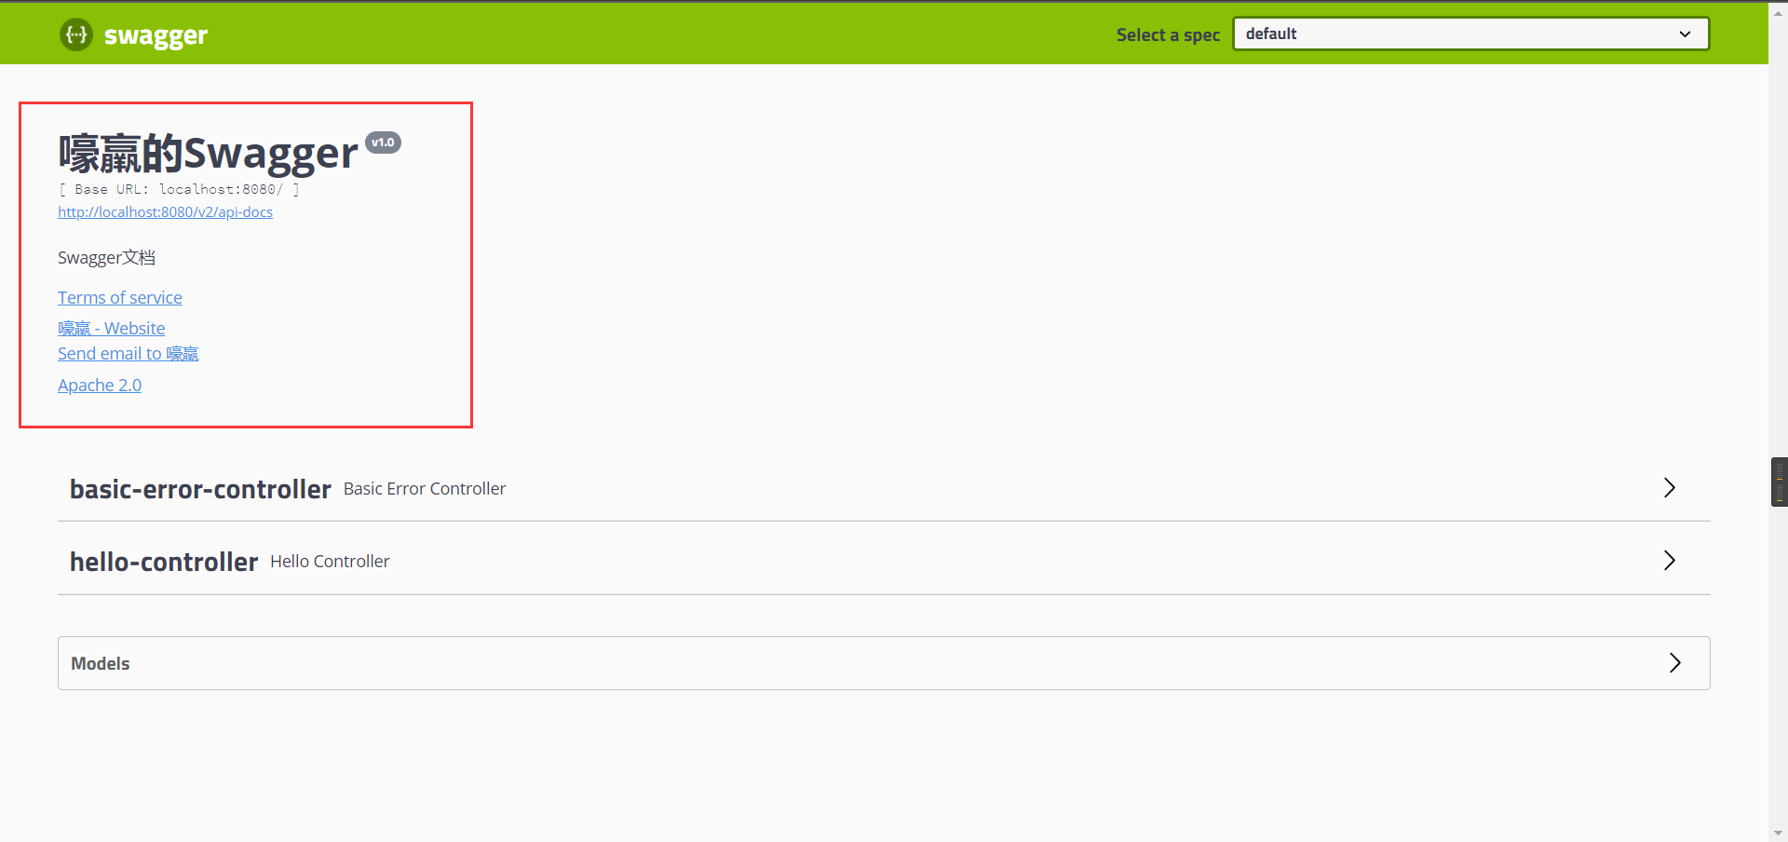Click the 嚎嬴的Swagger title heading
Image resolution: width=1788 pixels, height=842 pixels.
pyautogui.click(x=208, y=154)
